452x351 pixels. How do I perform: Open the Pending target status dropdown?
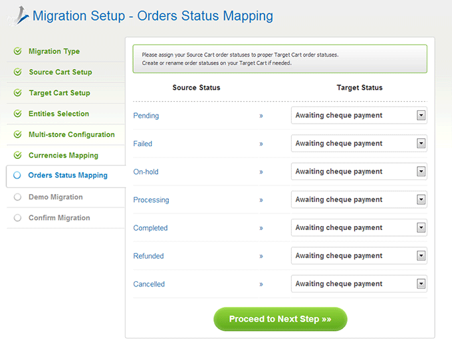[x=359, y=115]
